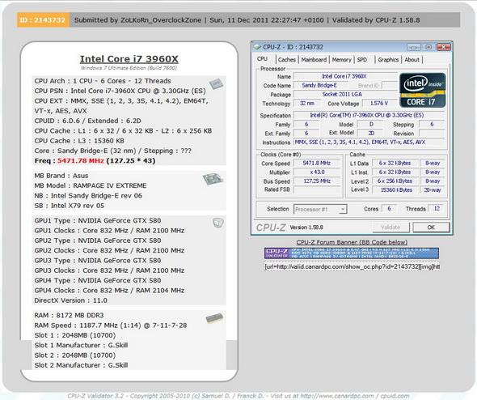Click the L1 Data 6 x 32 KBytes value
The image size is (477, 400).
tap(395, 163)
